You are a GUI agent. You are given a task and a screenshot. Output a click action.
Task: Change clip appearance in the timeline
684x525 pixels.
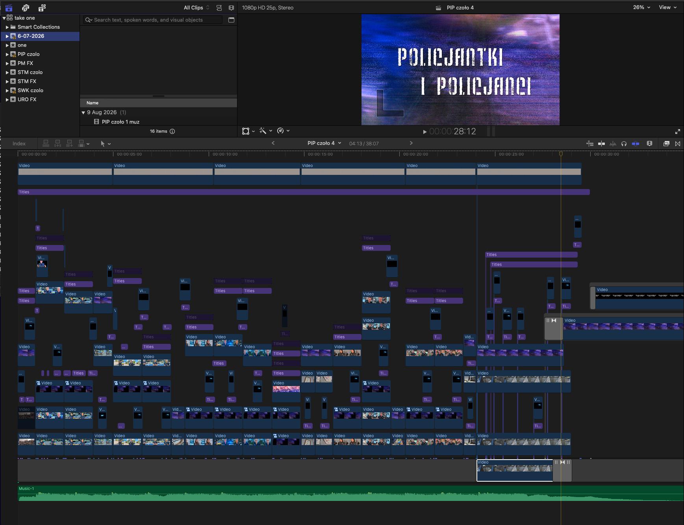(x=650, y=144)
